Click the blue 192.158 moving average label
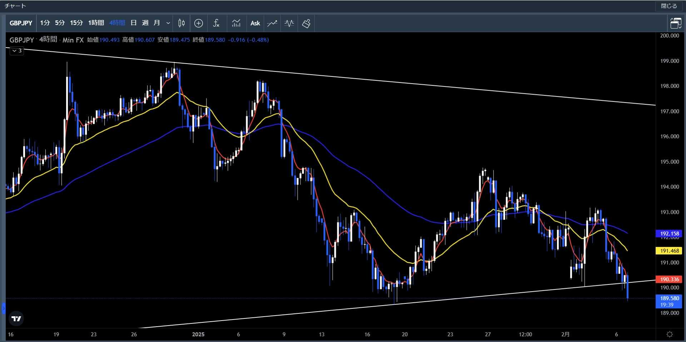 tap(669, 233)
